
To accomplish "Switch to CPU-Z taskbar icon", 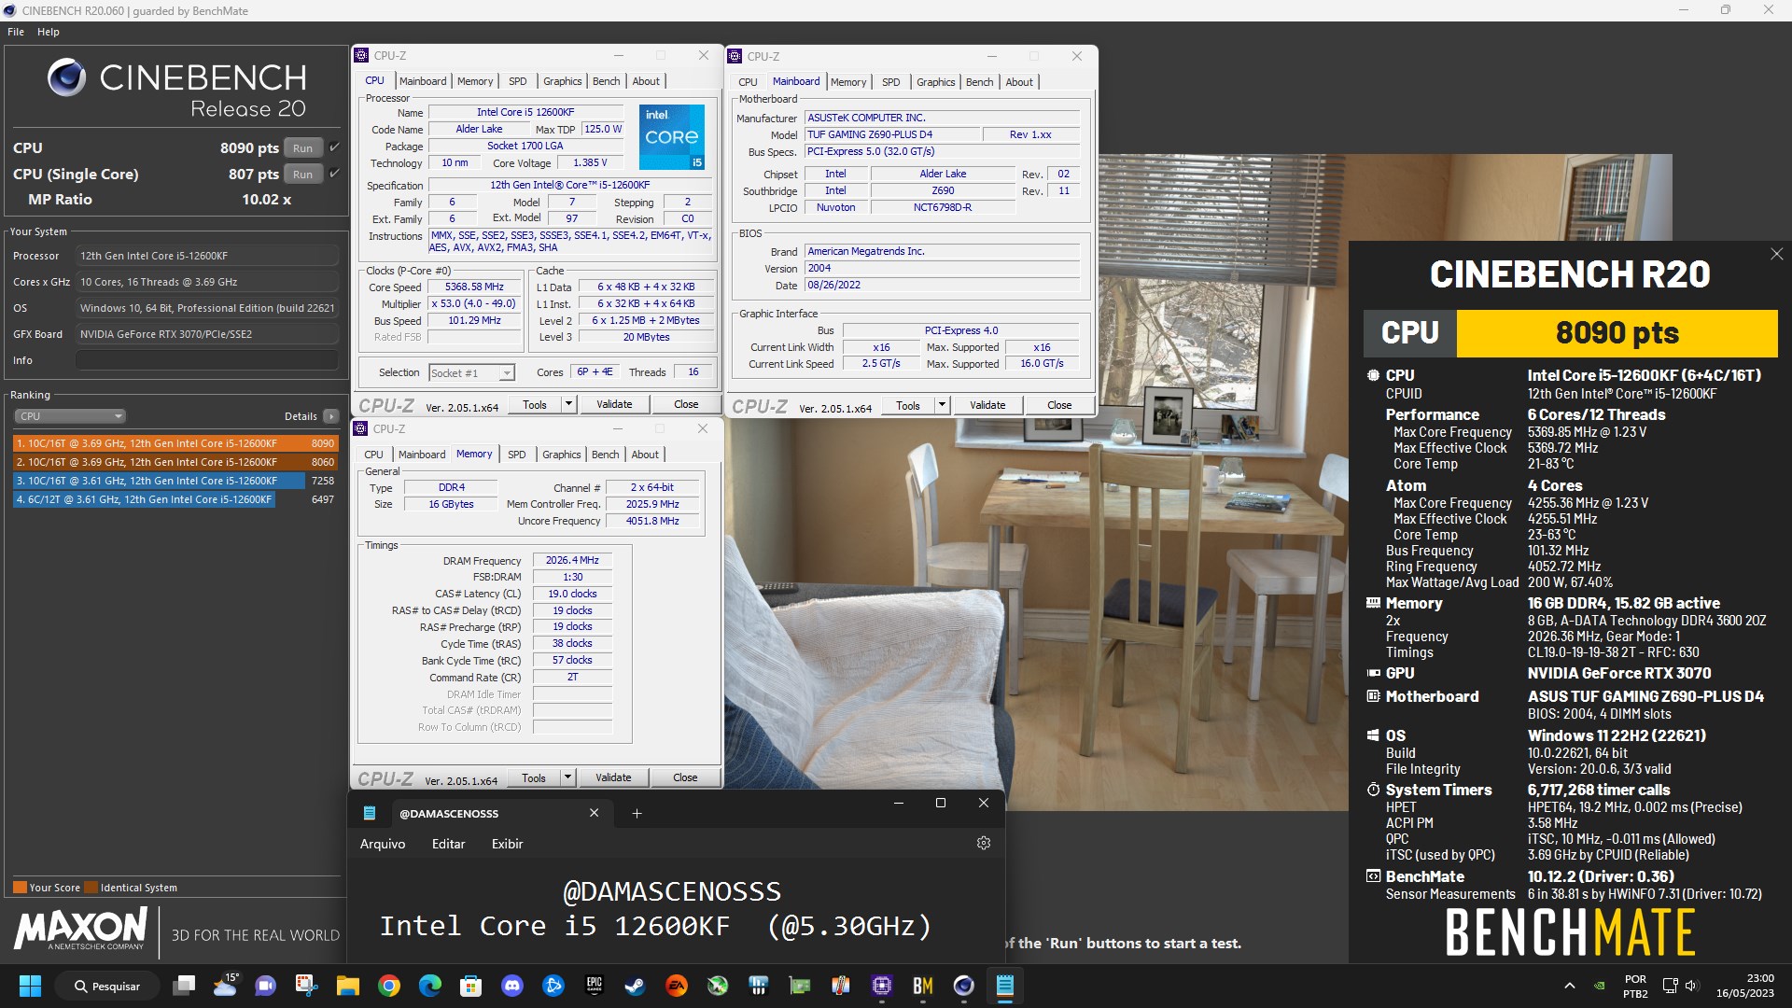I will [882, 986].
